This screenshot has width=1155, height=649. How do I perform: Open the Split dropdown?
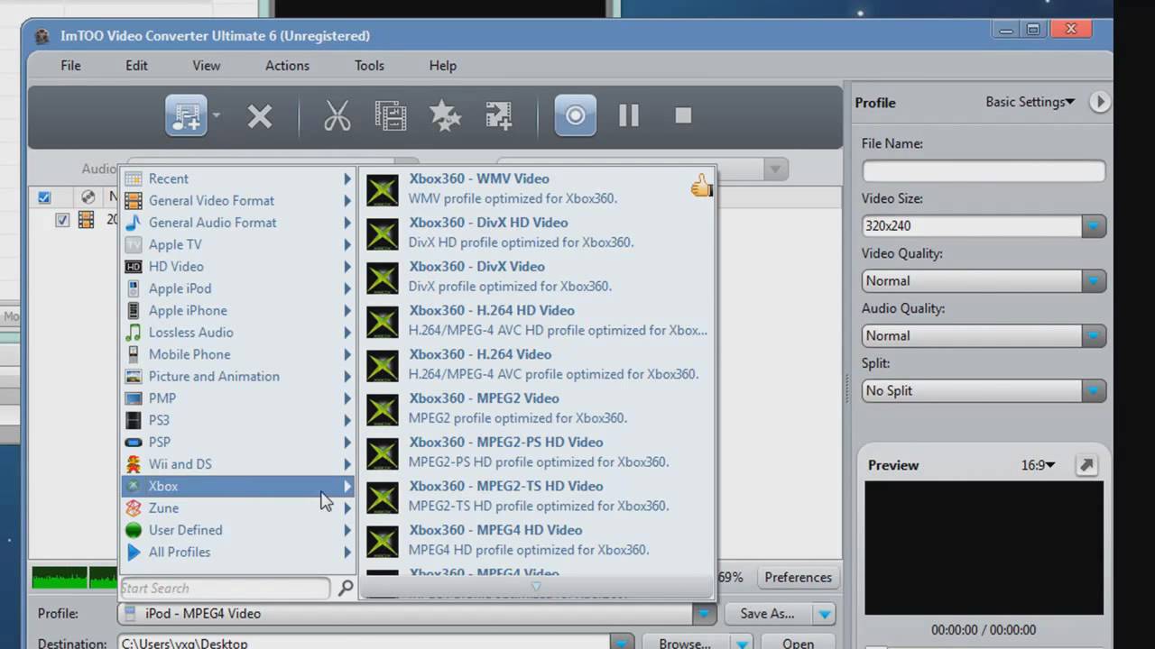coord(1094,390)
